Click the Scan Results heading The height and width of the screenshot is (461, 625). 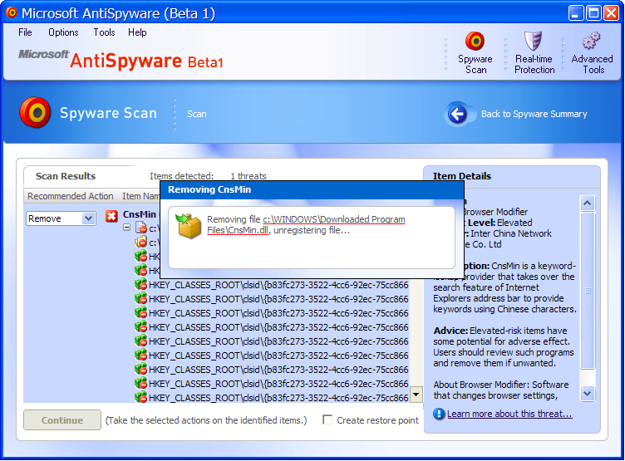click(66, 176)
